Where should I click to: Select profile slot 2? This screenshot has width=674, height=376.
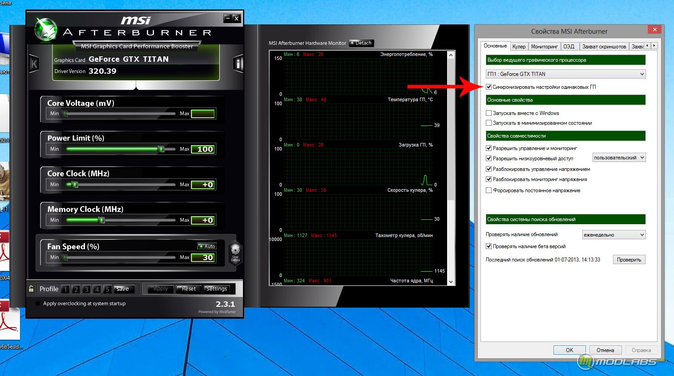click(76, 289)
